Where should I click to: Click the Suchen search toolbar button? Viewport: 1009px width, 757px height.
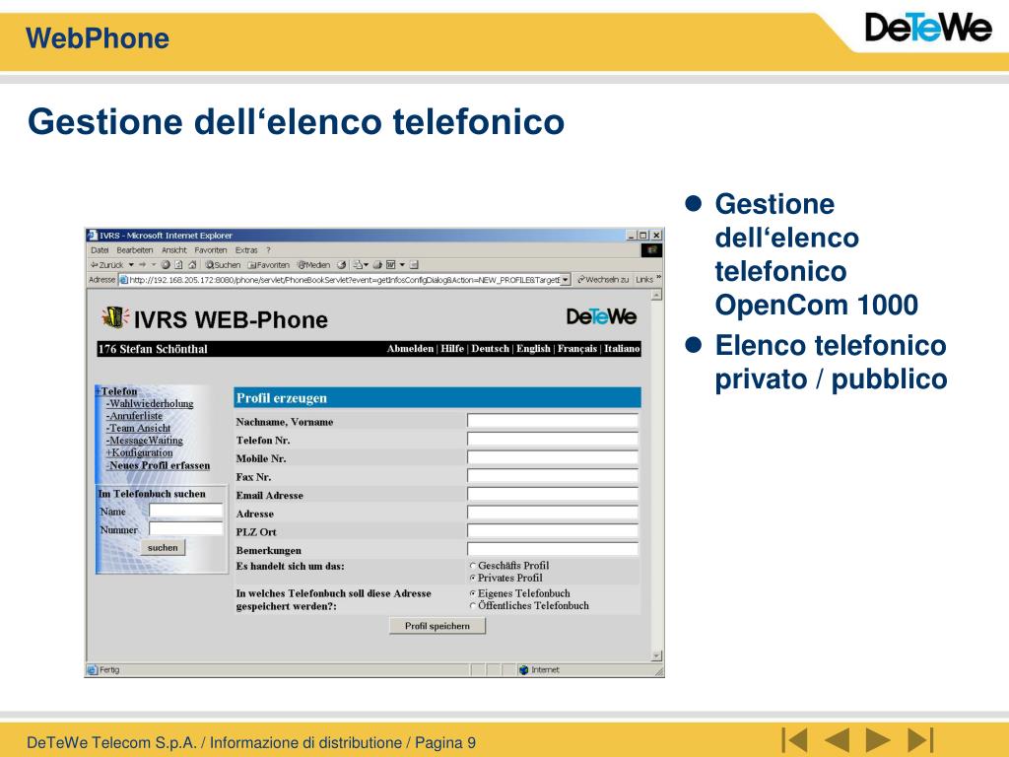point(223,264)
